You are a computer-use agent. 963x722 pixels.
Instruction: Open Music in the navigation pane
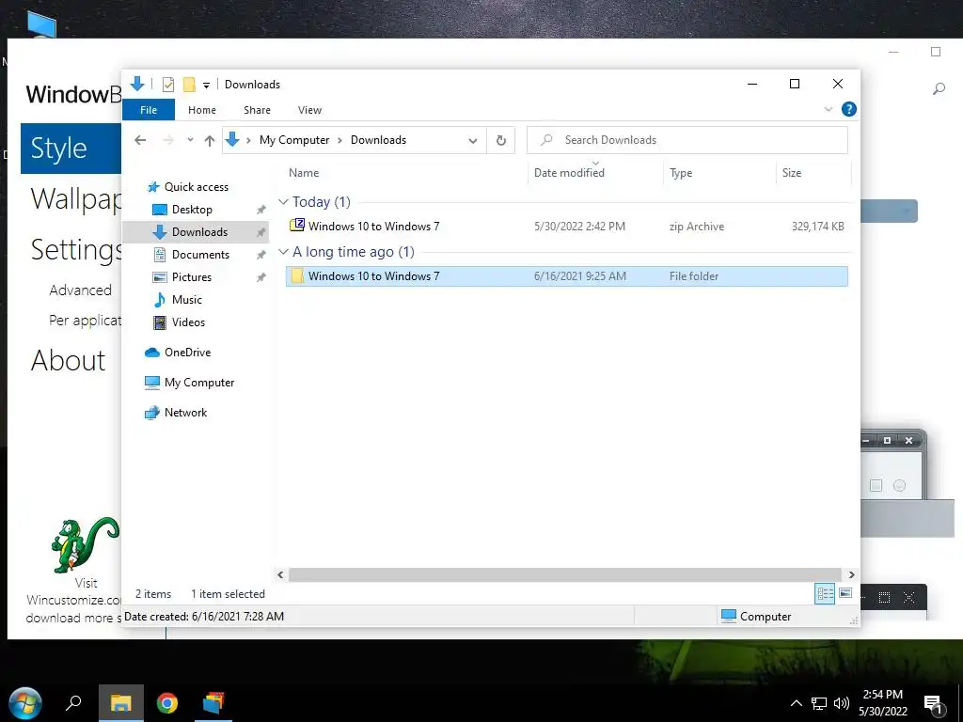click(187, 300)
